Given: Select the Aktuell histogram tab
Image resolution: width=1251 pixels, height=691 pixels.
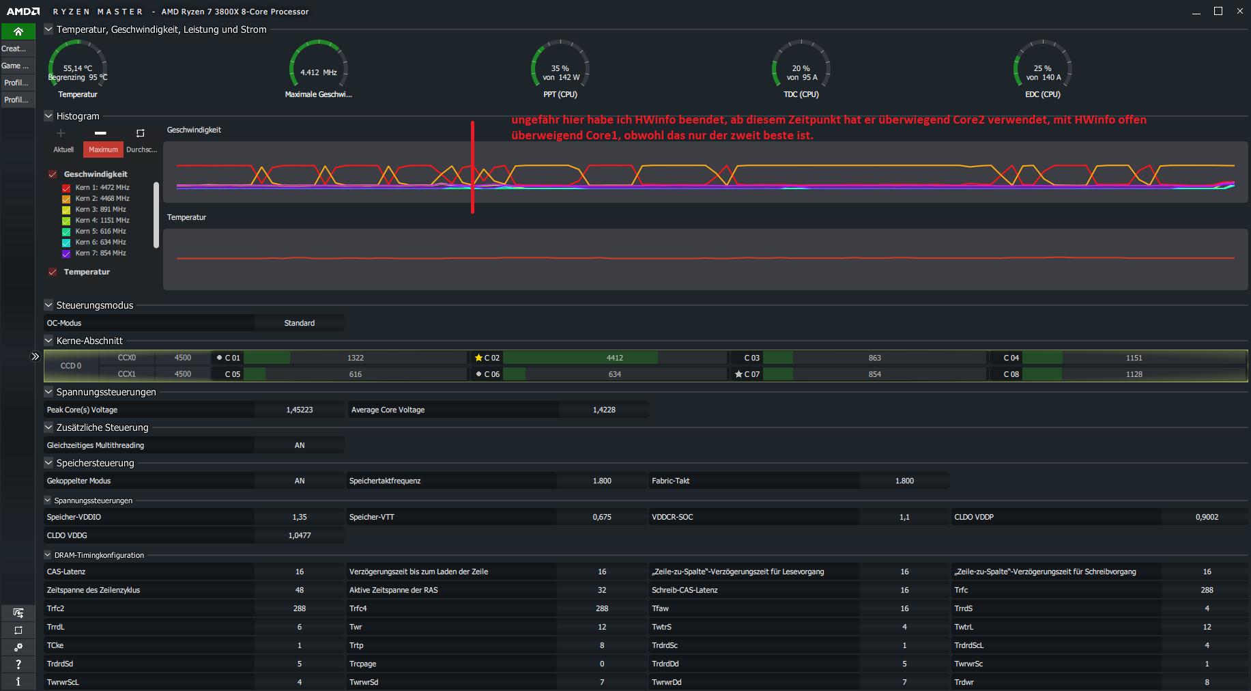Looking at the screenshot, I should click(63, 150).
